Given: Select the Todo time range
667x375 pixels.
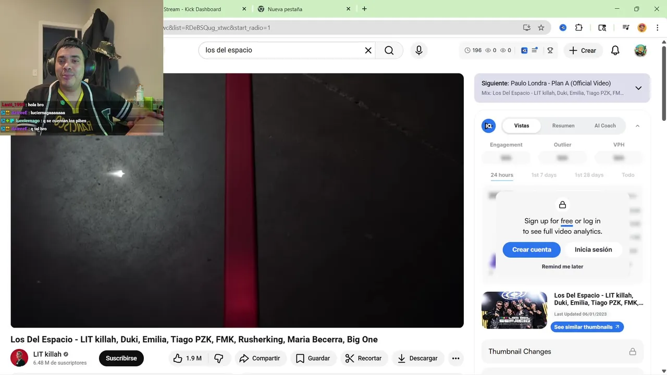Looking at the screenshot, I should pos(628,175).
